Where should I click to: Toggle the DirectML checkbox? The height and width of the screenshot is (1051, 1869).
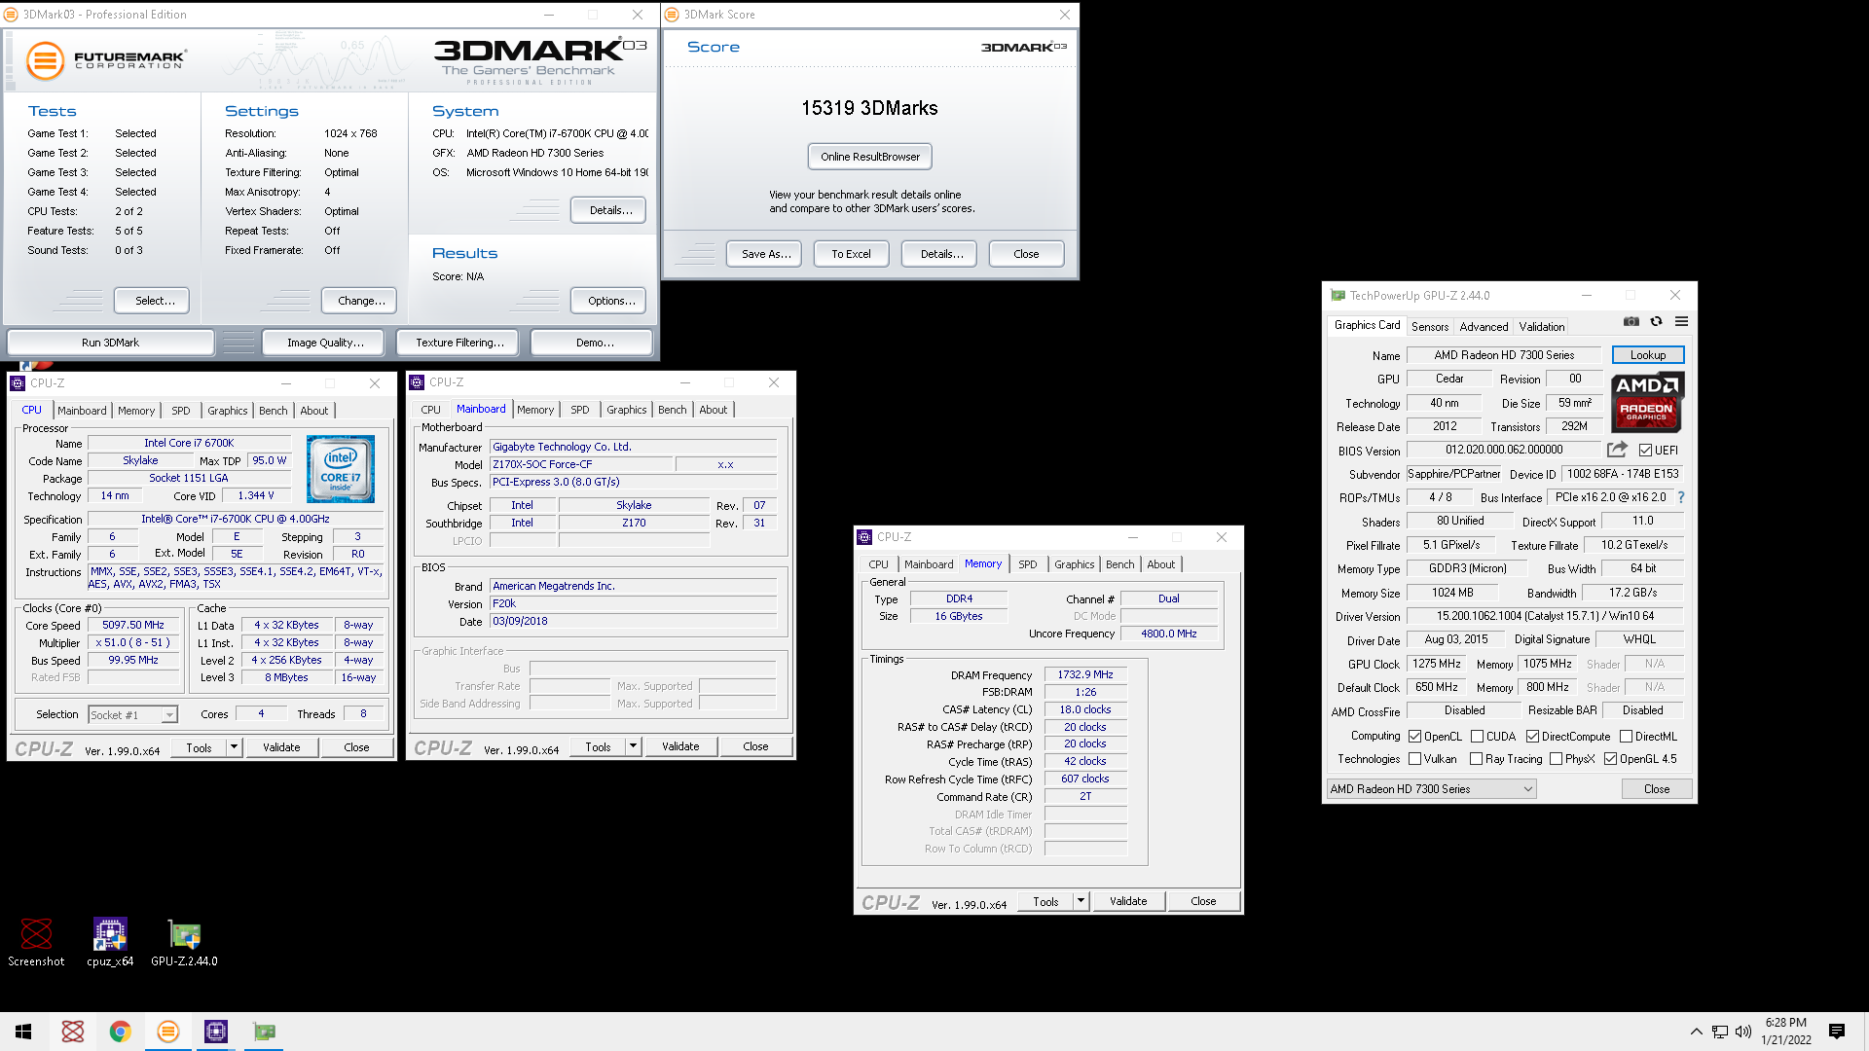point(1626,737)
